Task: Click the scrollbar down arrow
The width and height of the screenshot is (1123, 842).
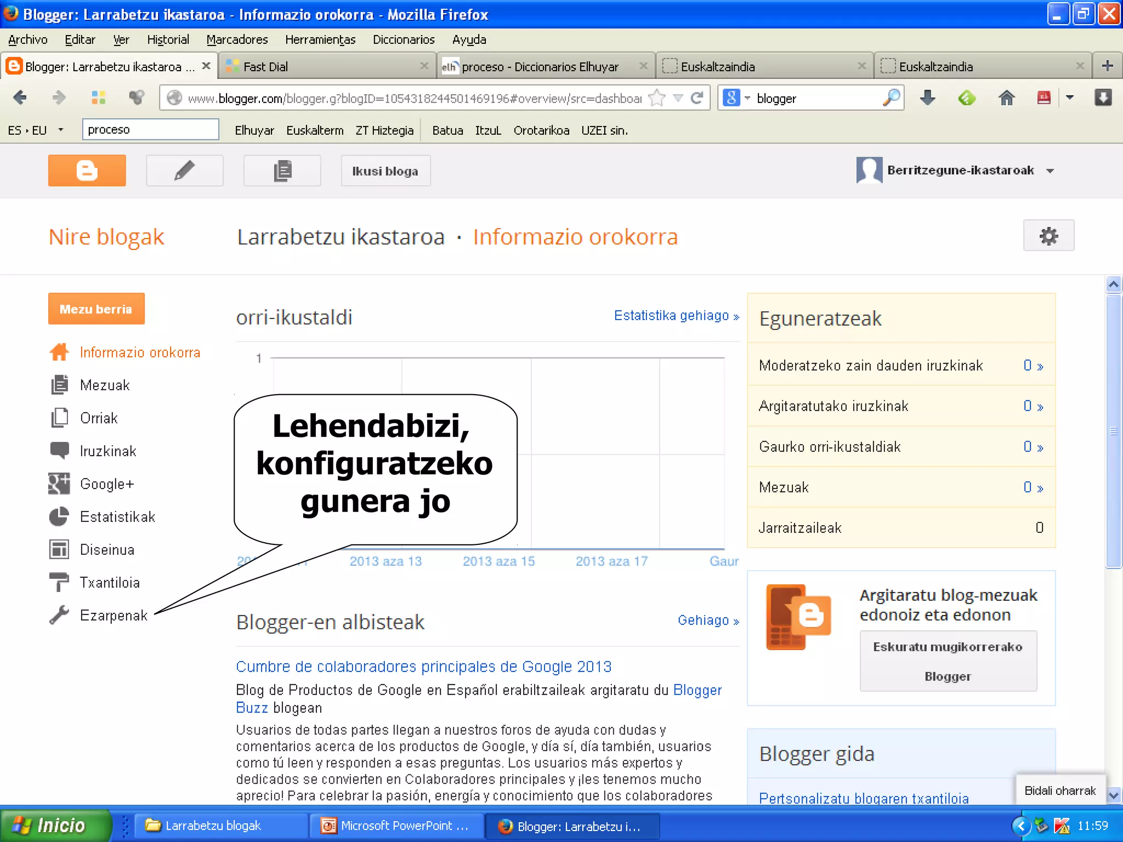Action: [1113, 795]
